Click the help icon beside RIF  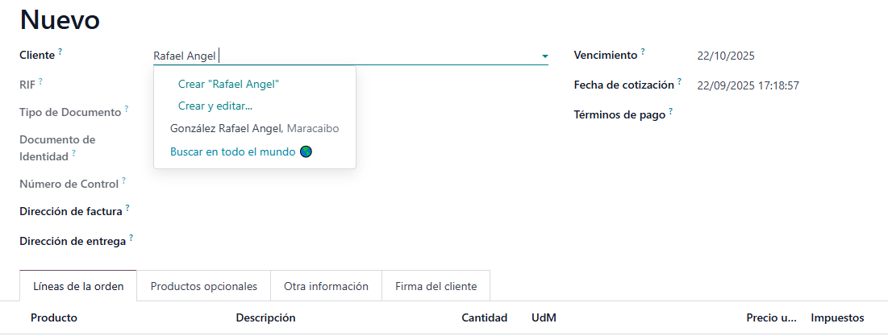pyautogui.click(x=40, y=81)
